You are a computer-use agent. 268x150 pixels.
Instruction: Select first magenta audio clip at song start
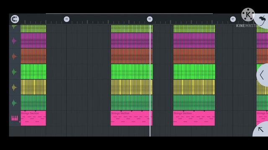pos(33,41)
